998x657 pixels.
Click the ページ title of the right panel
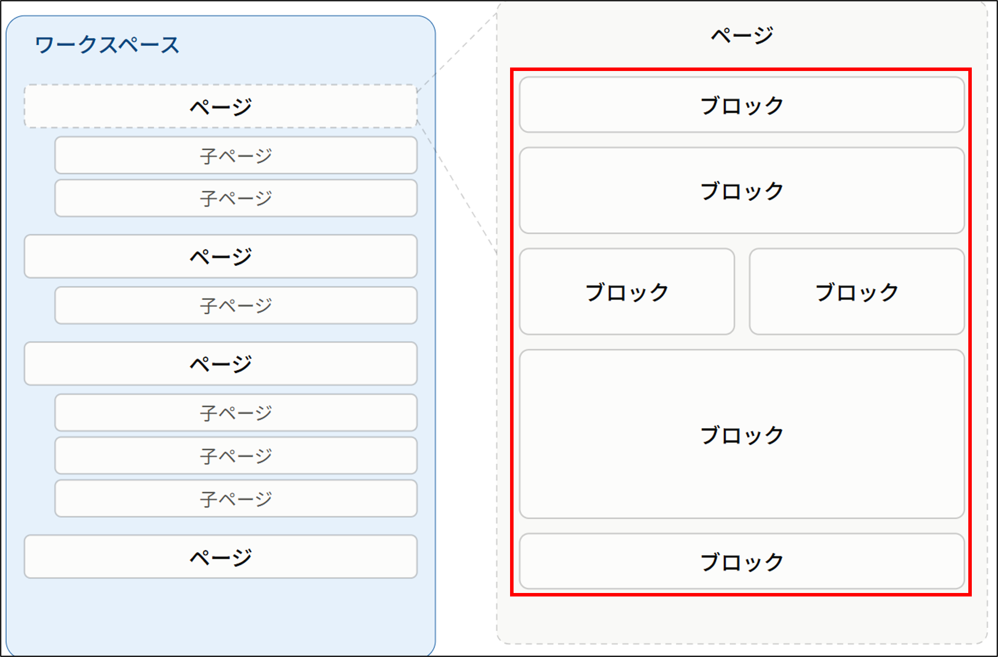click(742, 35)
